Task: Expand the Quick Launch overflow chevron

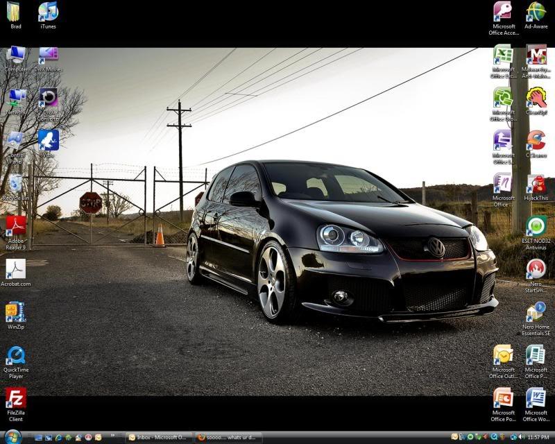Action: click(112, 436)
